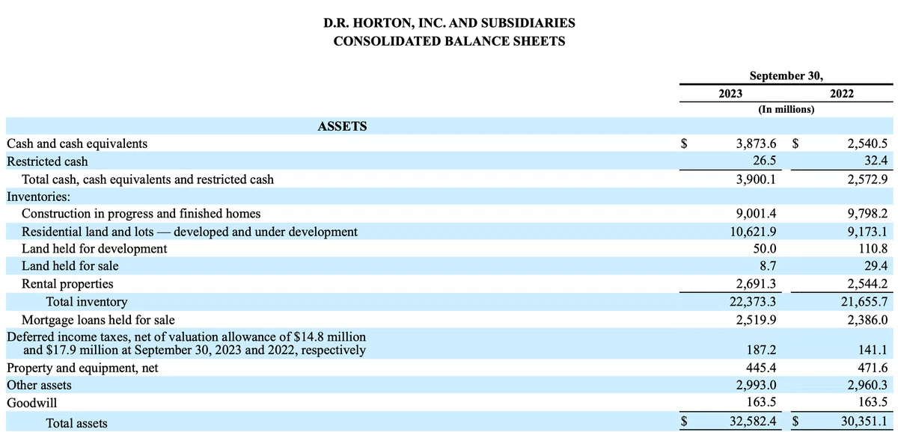Select 'Land held for development' label
The height and width of the screenshot is (432, 898).
(x=94, y=249)
